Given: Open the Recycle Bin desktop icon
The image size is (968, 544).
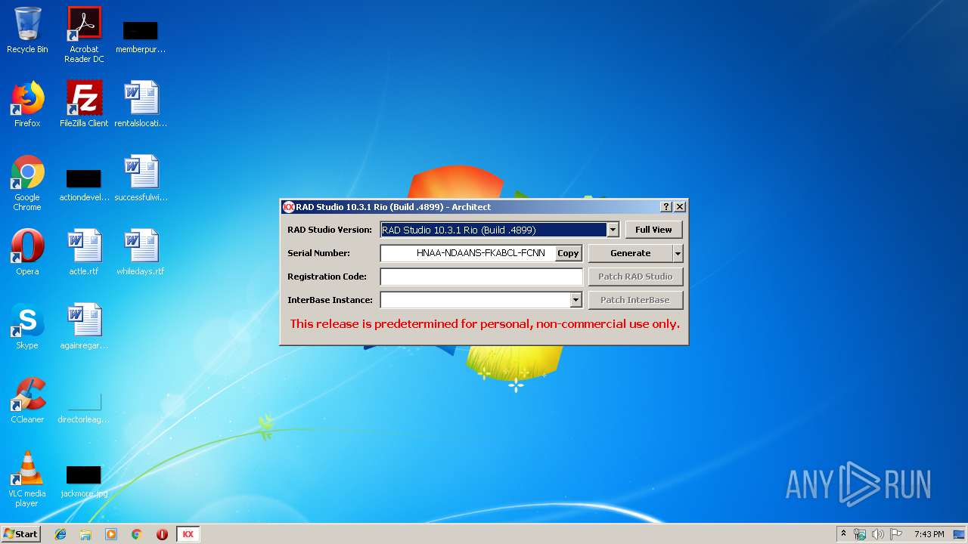Looking at the screenshot, I should pyautogui.click(x=27, y=30).
